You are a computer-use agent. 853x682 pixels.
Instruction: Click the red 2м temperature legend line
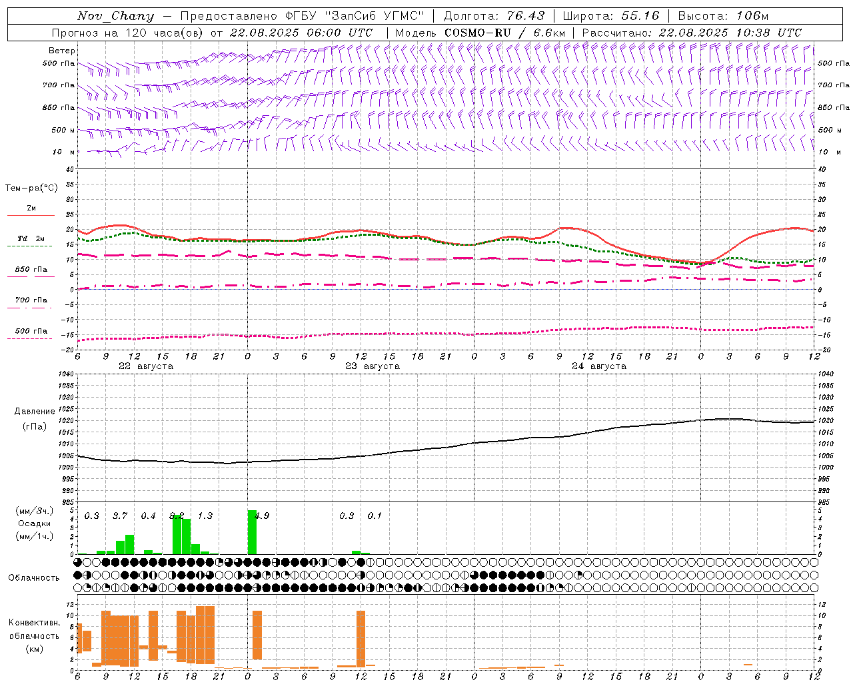pos(31,215)
